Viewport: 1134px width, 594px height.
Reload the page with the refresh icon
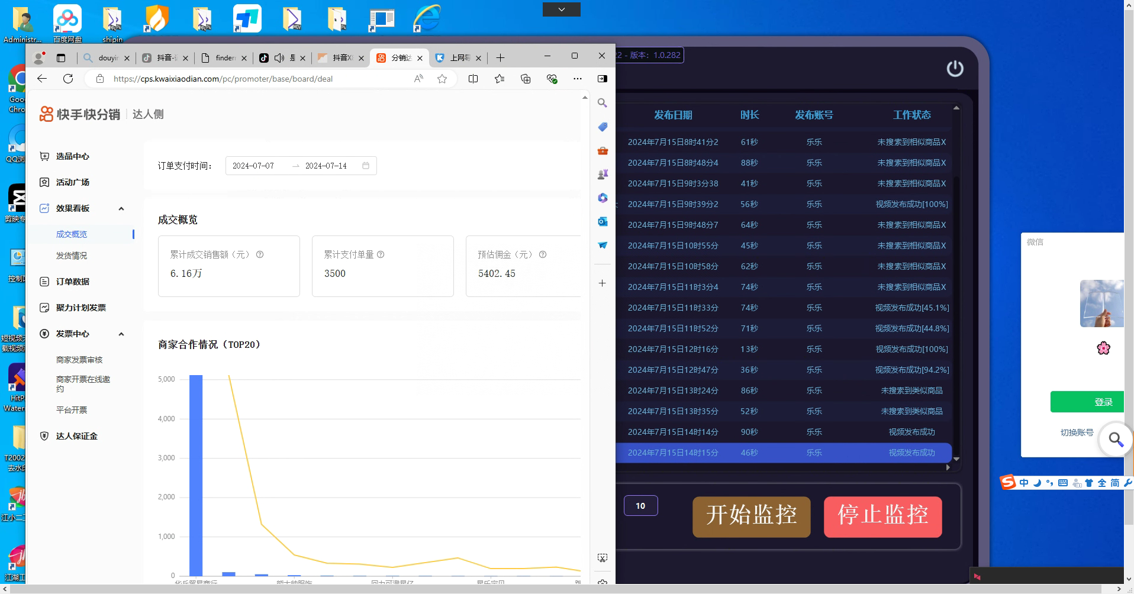(x=68, y=79)
